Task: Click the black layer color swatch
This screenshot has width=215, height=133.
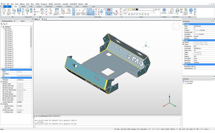Action: coord(137,9)
